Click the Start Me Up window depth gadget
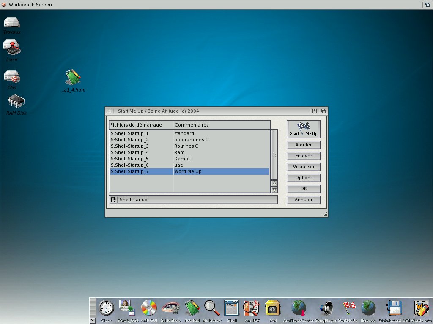Viewport: 433px width, 324px height. click(x=323, y=111)
